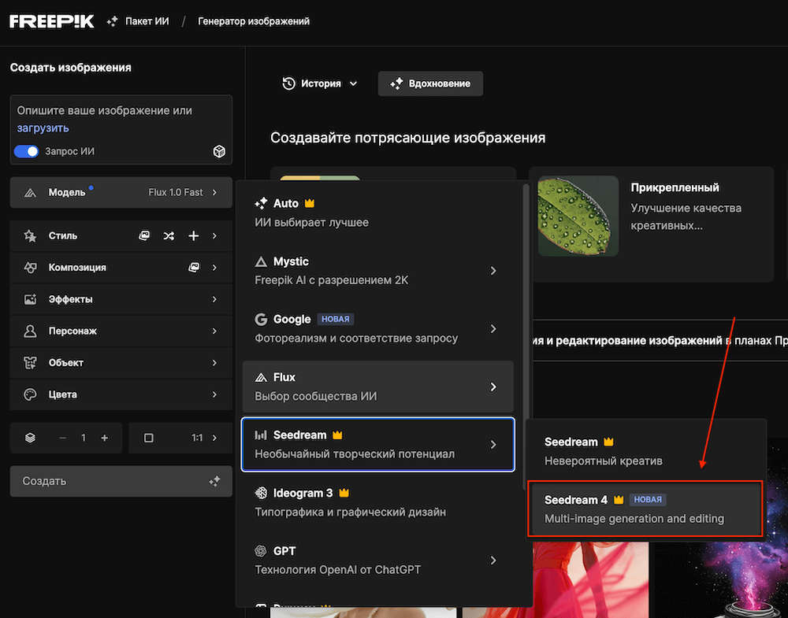Toggle the Запрос ИИ switch

tap(26, 151)
